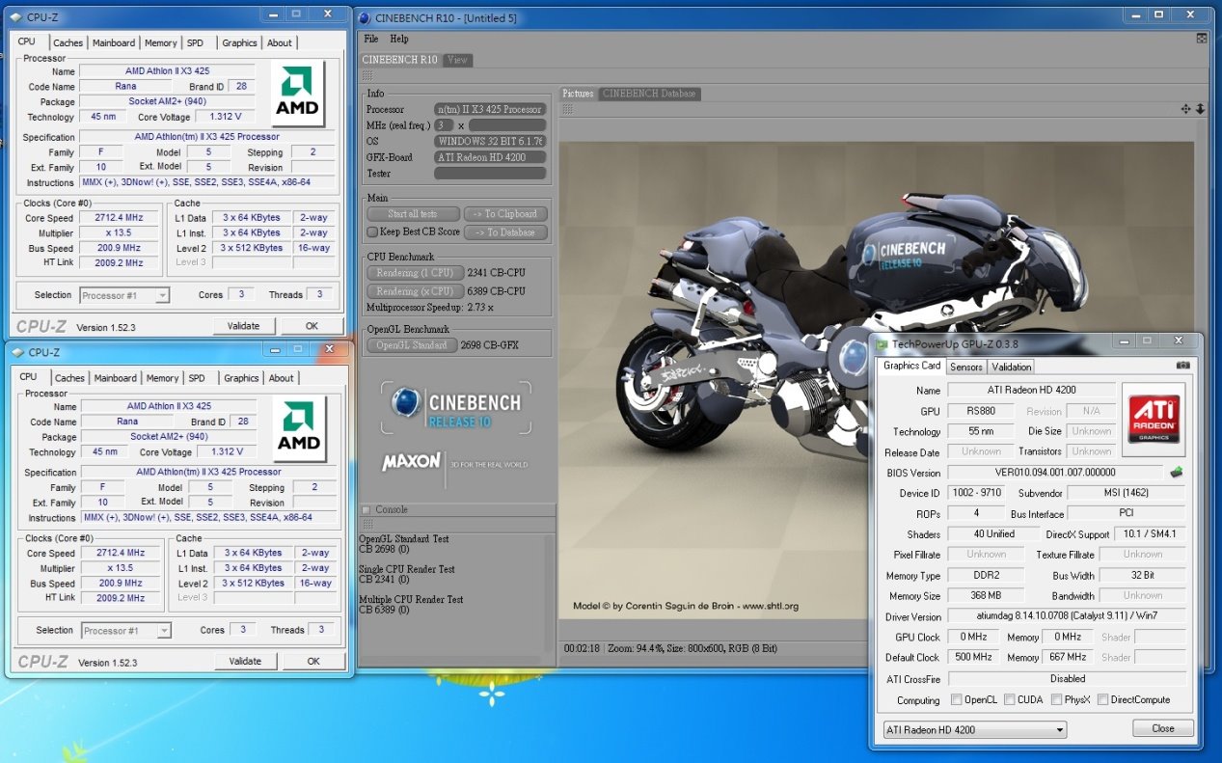Toggle the Console checkbox in CINEBENCH

(367, 509)
